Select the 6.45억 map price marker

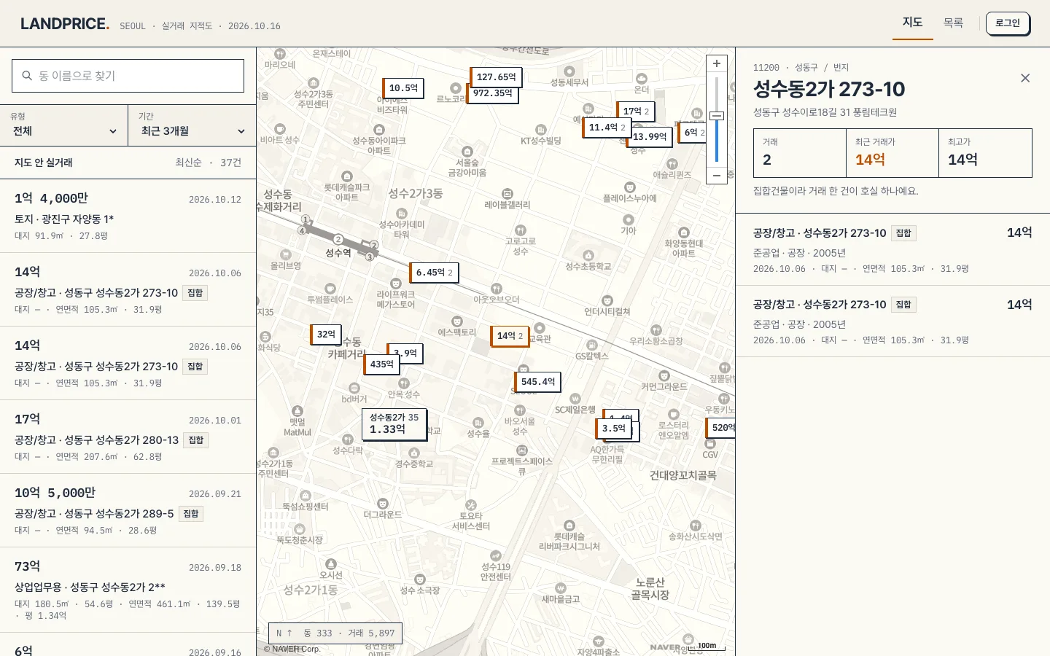point(434,273)
